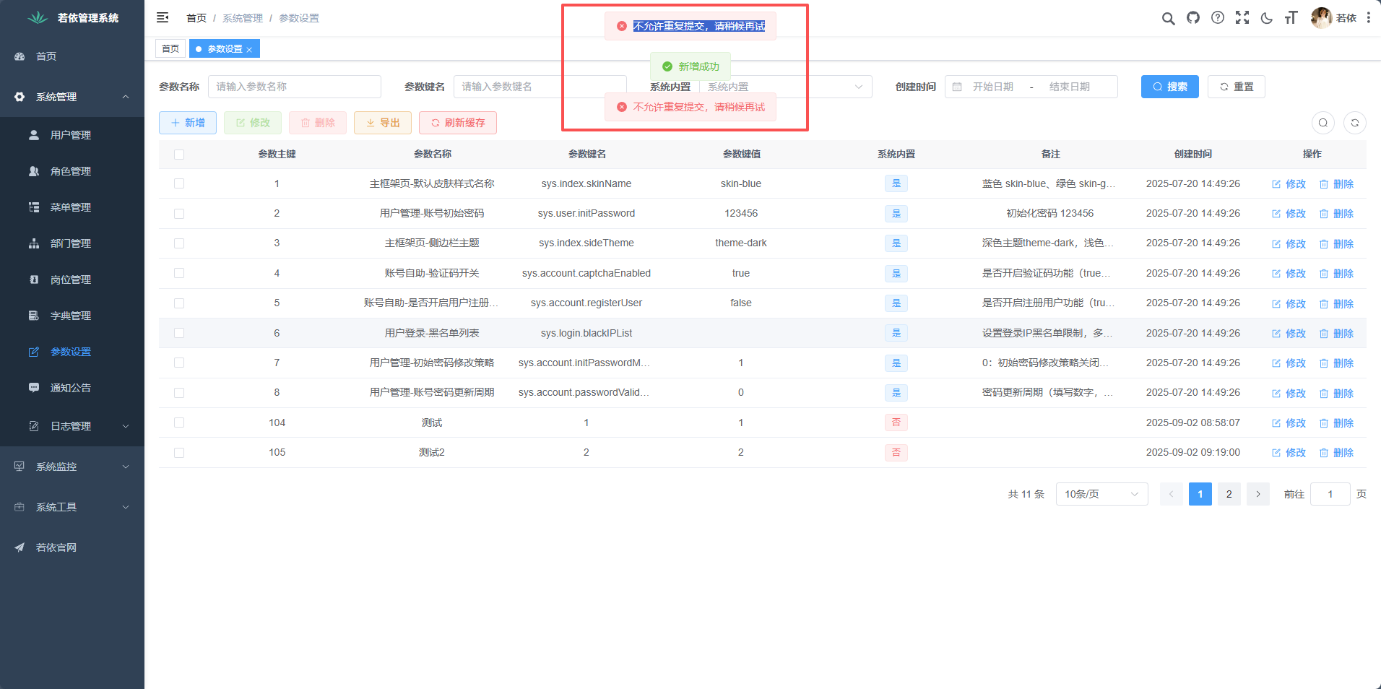
Task: Open 参数设置 in the sidebar
Action: pyautogui.click(x=72, y=352)
